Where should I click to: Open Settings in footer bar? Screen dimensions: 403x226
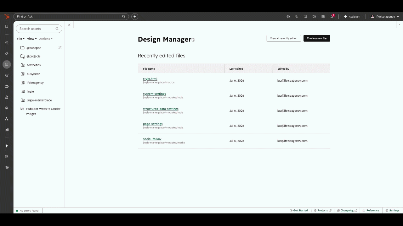click(x=392, y=211)
